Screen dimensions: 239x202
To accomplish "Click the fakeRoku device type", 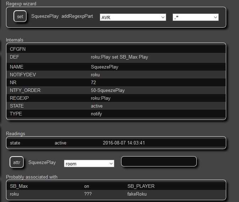I will coord(137,194).
